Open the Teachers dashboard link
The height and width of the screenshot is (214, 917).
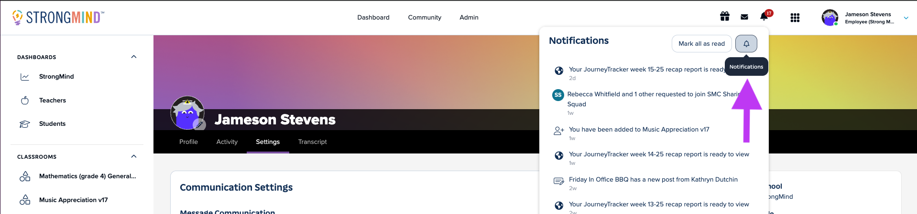click(x=53, y=101)
